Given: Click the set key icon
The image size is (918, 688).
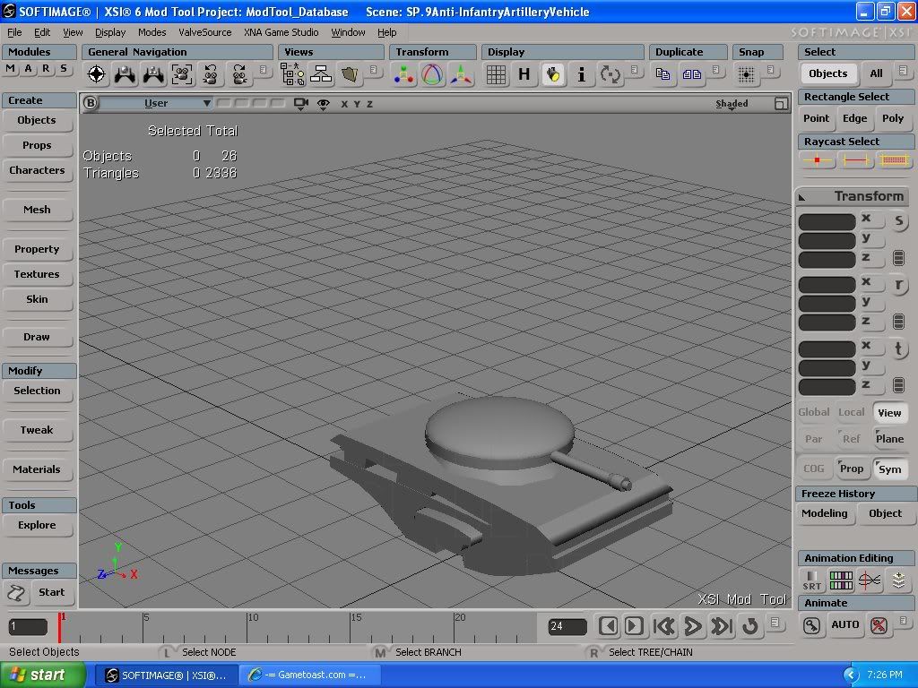Looking at the screenshot, I should point(811,625).
